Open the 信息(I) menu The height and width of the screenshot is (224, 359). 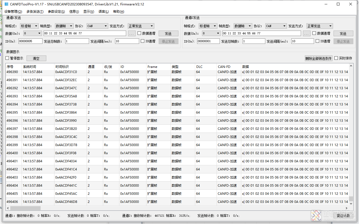pyautogui.click(x=74, y=12)
